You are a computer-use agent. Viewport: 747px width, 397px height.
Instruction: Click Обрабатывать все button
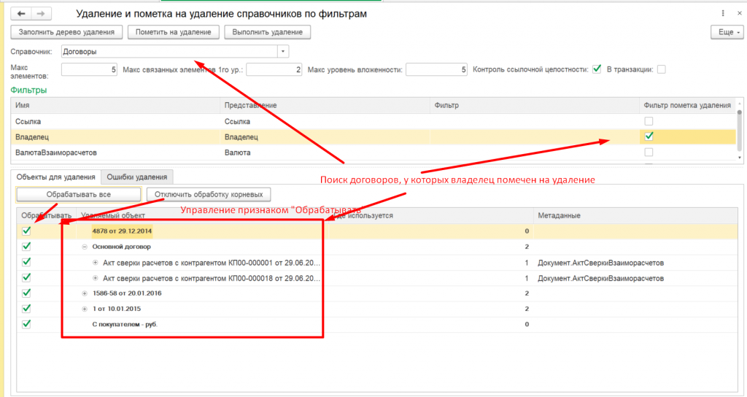coord(79,194)
